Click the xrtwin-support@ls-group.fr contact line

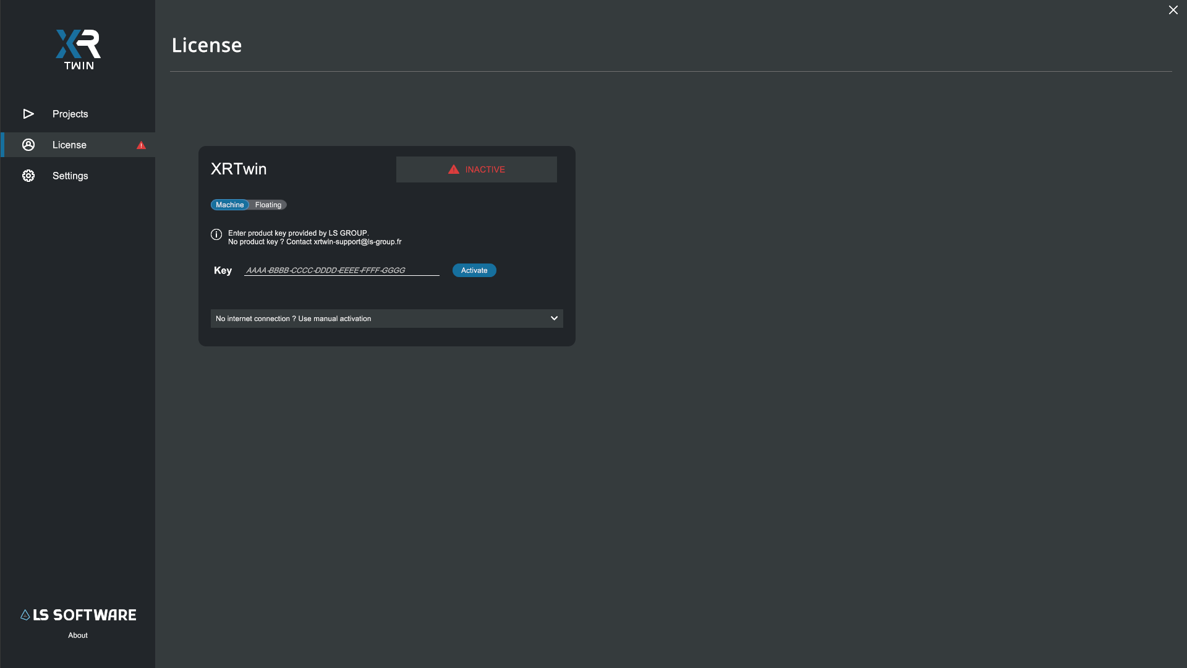[315, 242]
